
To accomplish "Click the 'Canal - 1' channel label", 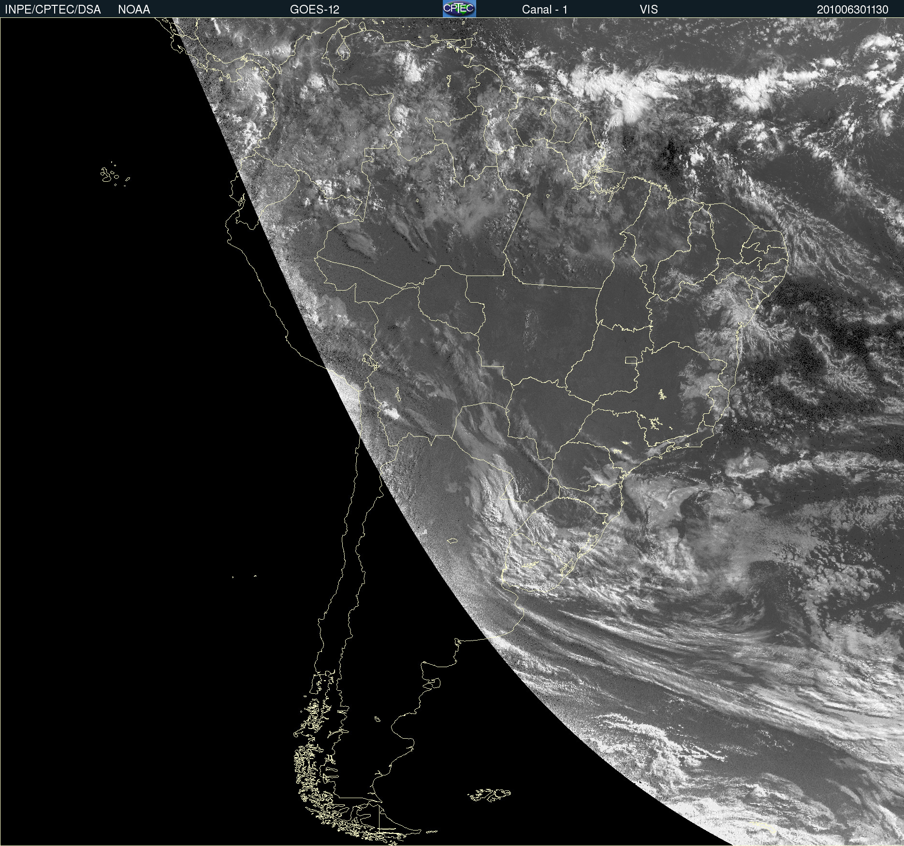I will [544, 10].
